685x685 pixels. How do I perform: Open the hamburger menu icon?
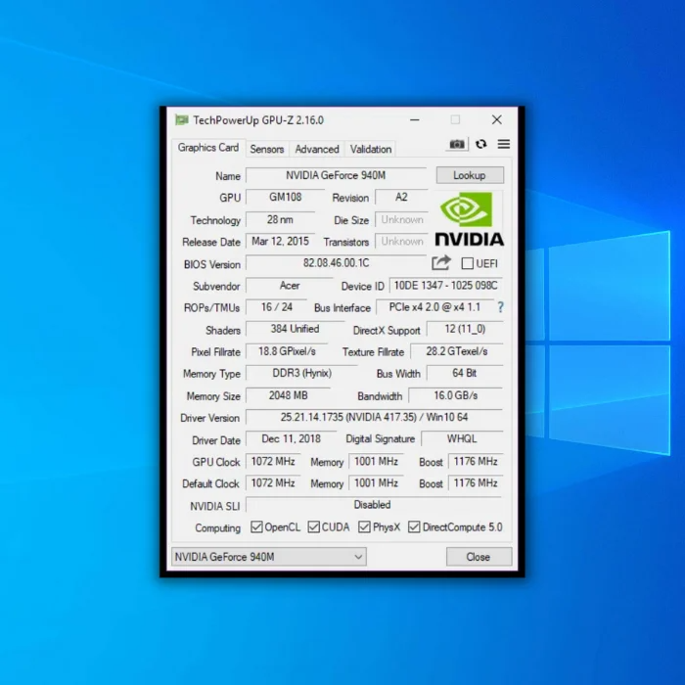pyautogui.click(x=504, y=144)
